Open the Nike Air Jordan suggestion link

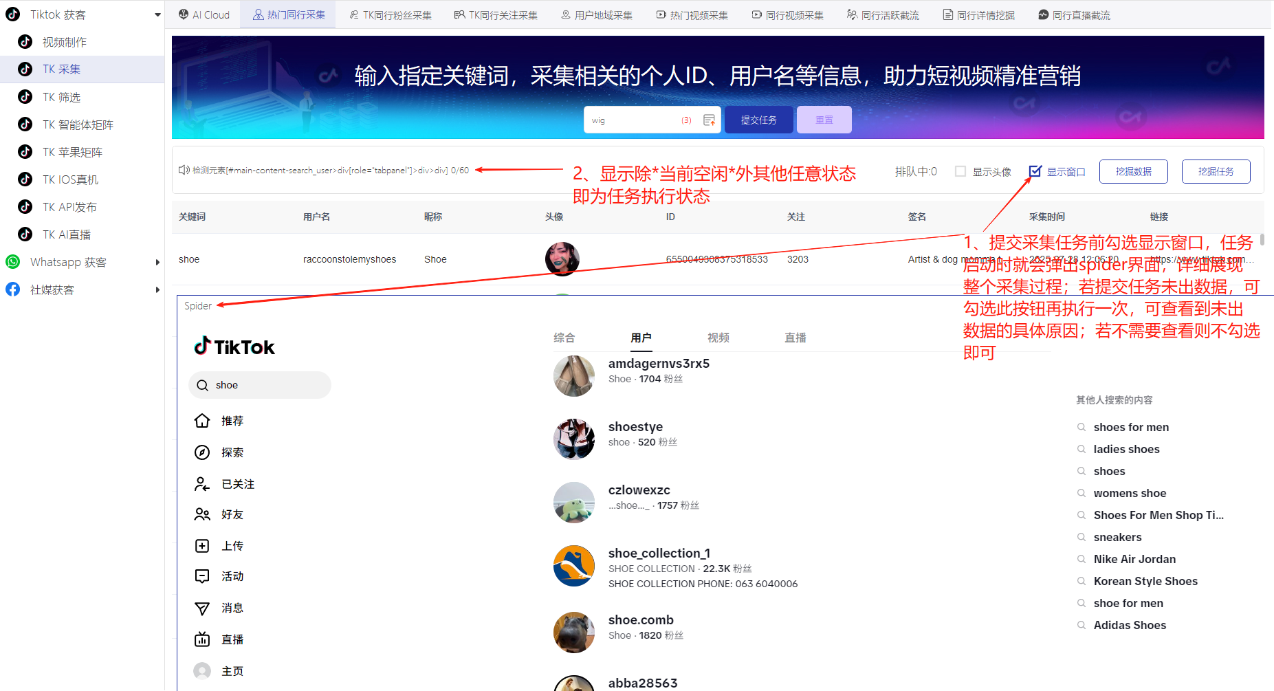[1134, 559]
